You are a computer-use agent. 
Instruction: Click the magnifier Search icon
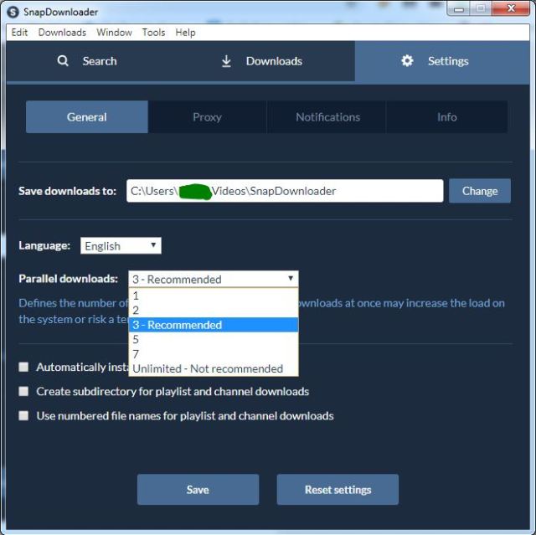63,61
